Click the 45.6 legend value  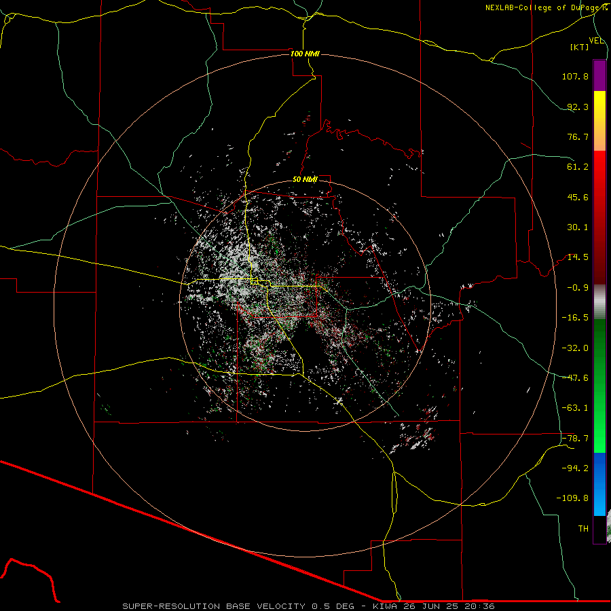click(x=578, y=197)
